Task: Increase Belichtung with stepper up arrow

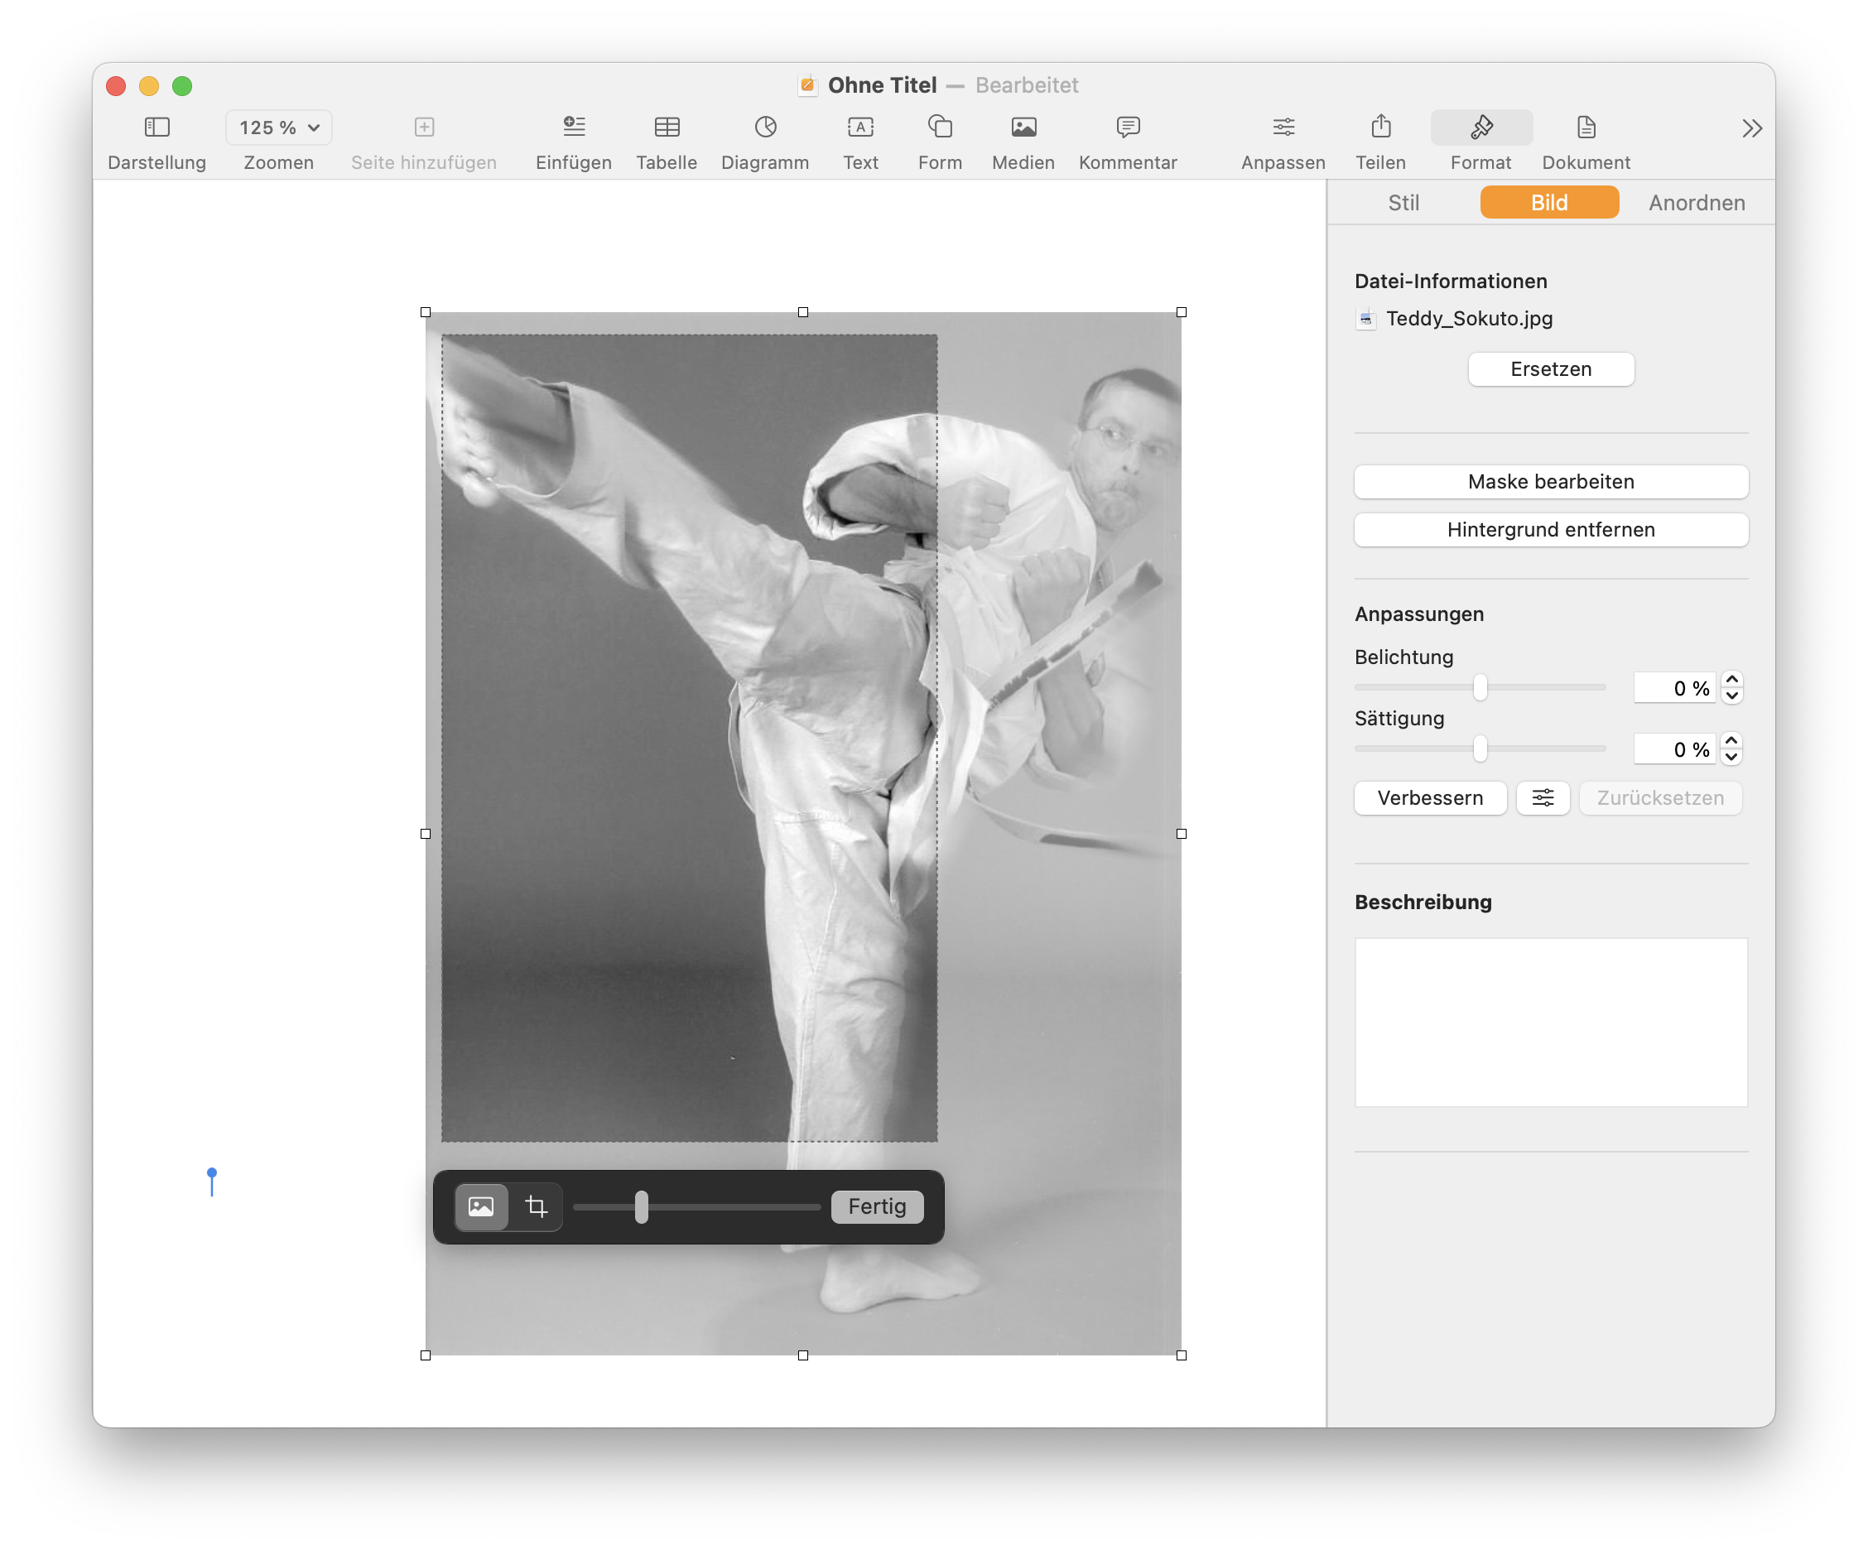Action: pyautogui.click(x=1731, y=681)
